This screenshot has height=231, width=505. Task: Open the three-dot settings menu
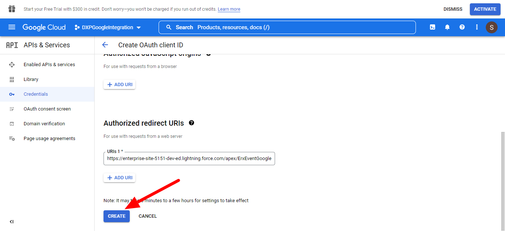477,27
